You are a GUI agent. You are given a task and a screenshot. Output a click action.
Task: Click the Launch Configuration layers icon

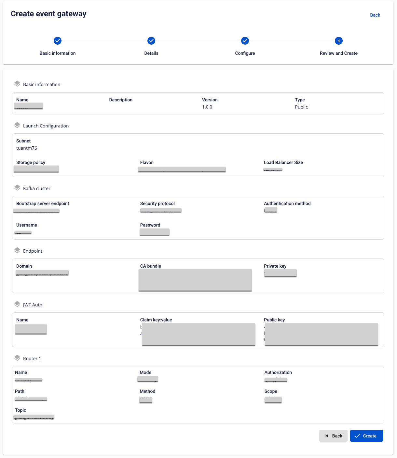(17, 126)
